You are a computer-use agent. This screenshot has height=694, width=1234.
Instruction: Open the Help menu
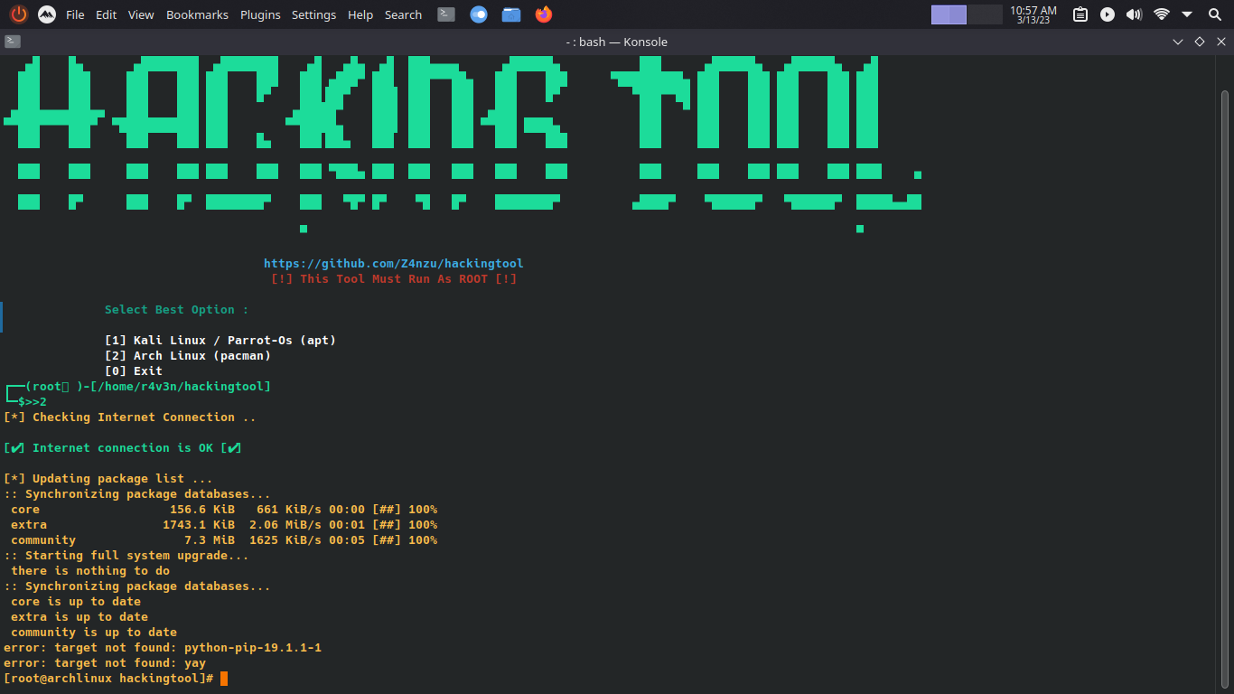point(360,14)
